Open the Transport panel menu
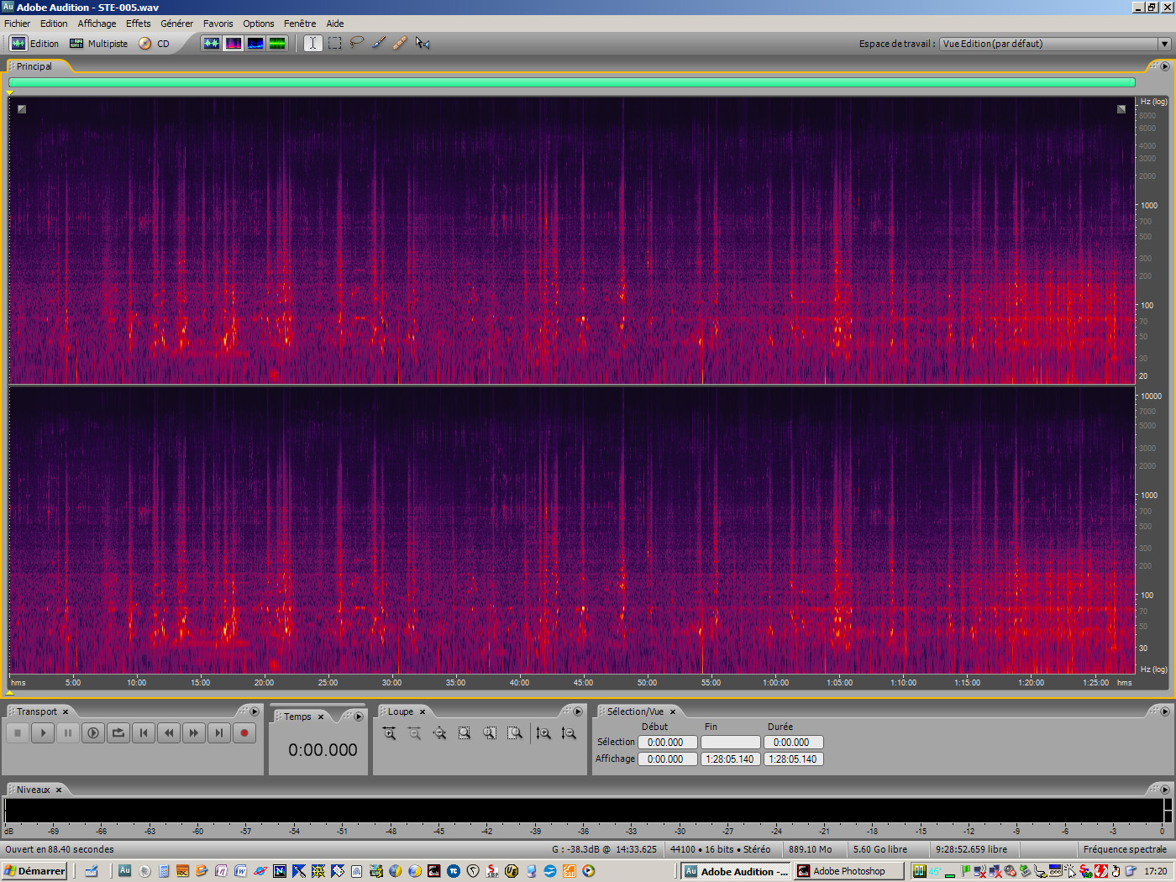This screenshot has width=1176, height=882. tap(254, 711)
